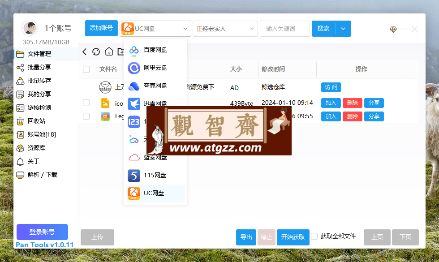Click the whale 鲸选仓库 ad icon
The height and width of the screenshot is (262, 439).
pos(105,87)
